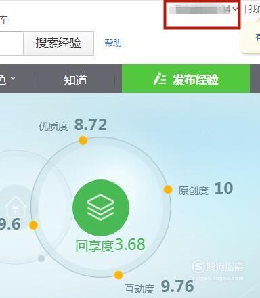The width and height of the screenshot is (260, 298).
Task: Click the green stacked-layers center icon
Action: 101,207
